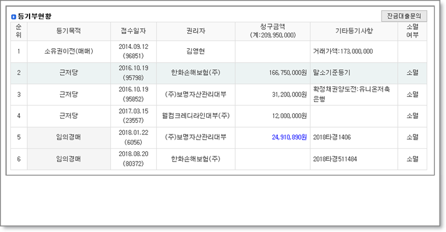Select 확정채권양도전:유니온저축은행 cell
The height and width of the screenshot is (232, 446).
(354, 95)
